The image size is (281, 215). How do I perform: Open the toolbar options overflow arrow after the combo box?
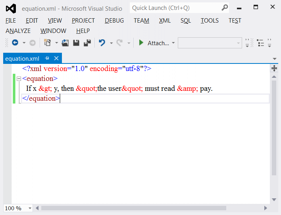pos(247,43)
